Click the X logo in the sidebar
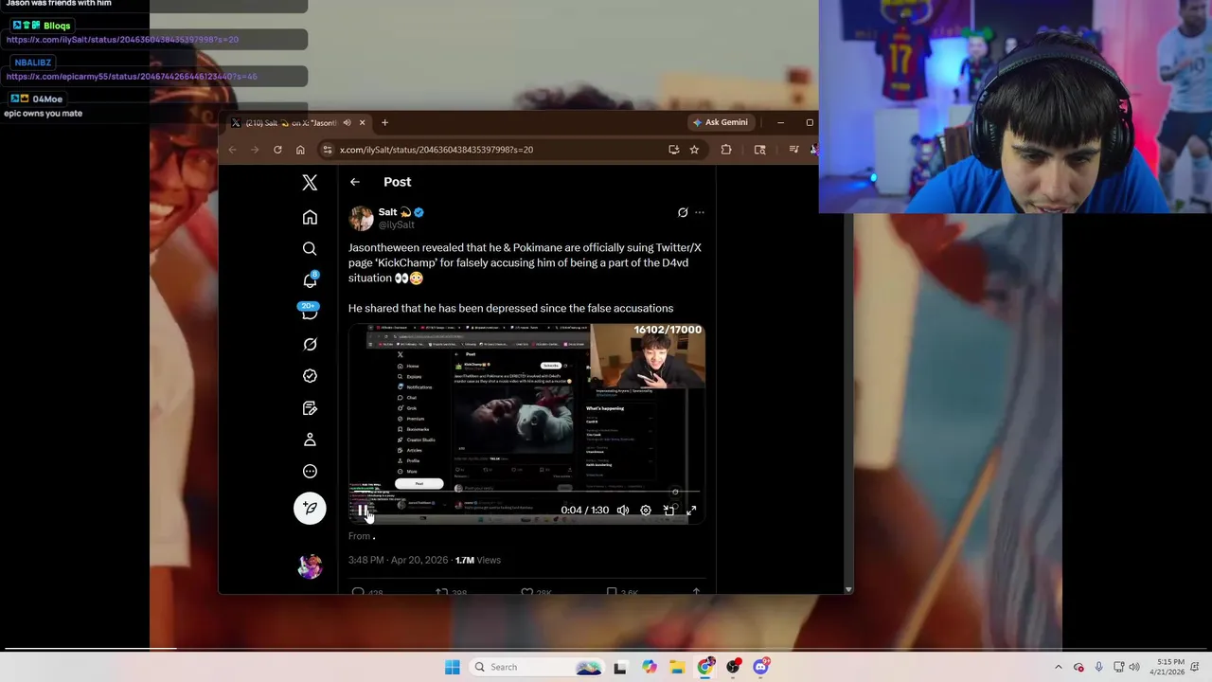The height and width of the screenshot is (682, 1212). click(310, 183)
